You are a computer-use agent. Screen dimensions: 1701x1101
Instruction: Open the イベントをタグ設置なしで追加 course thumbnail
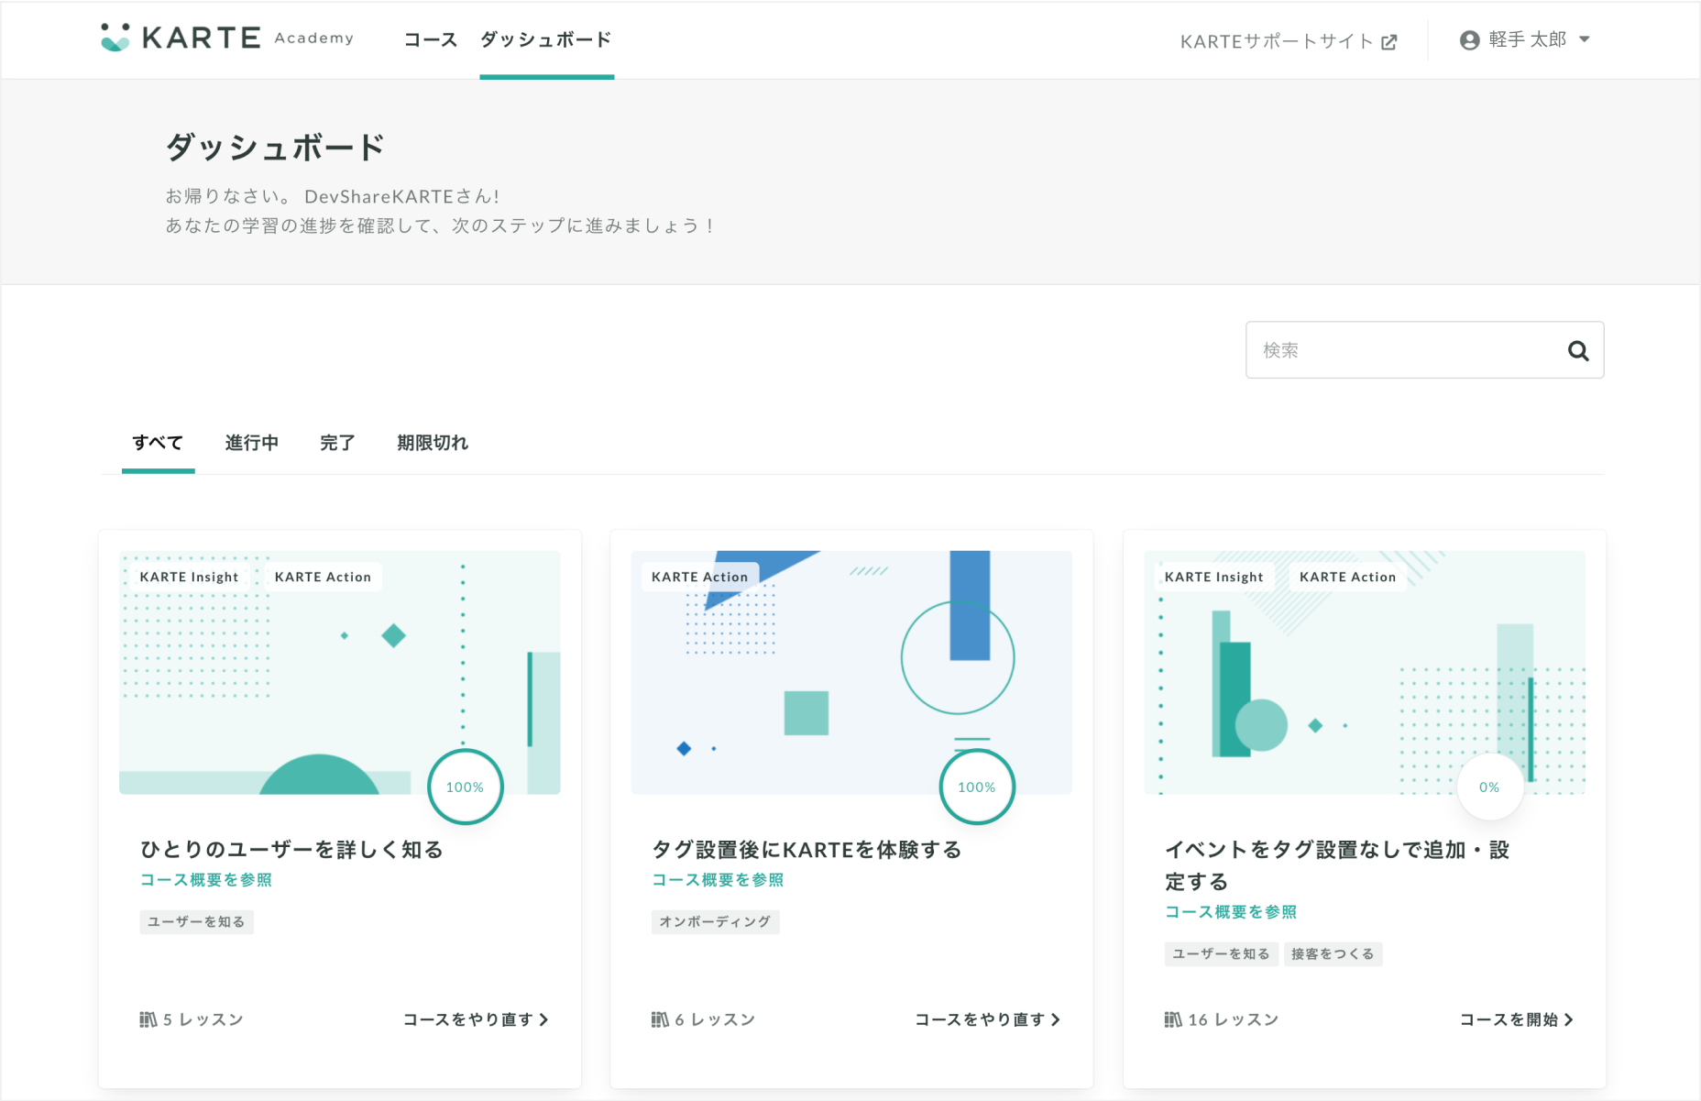(1364, 672)
